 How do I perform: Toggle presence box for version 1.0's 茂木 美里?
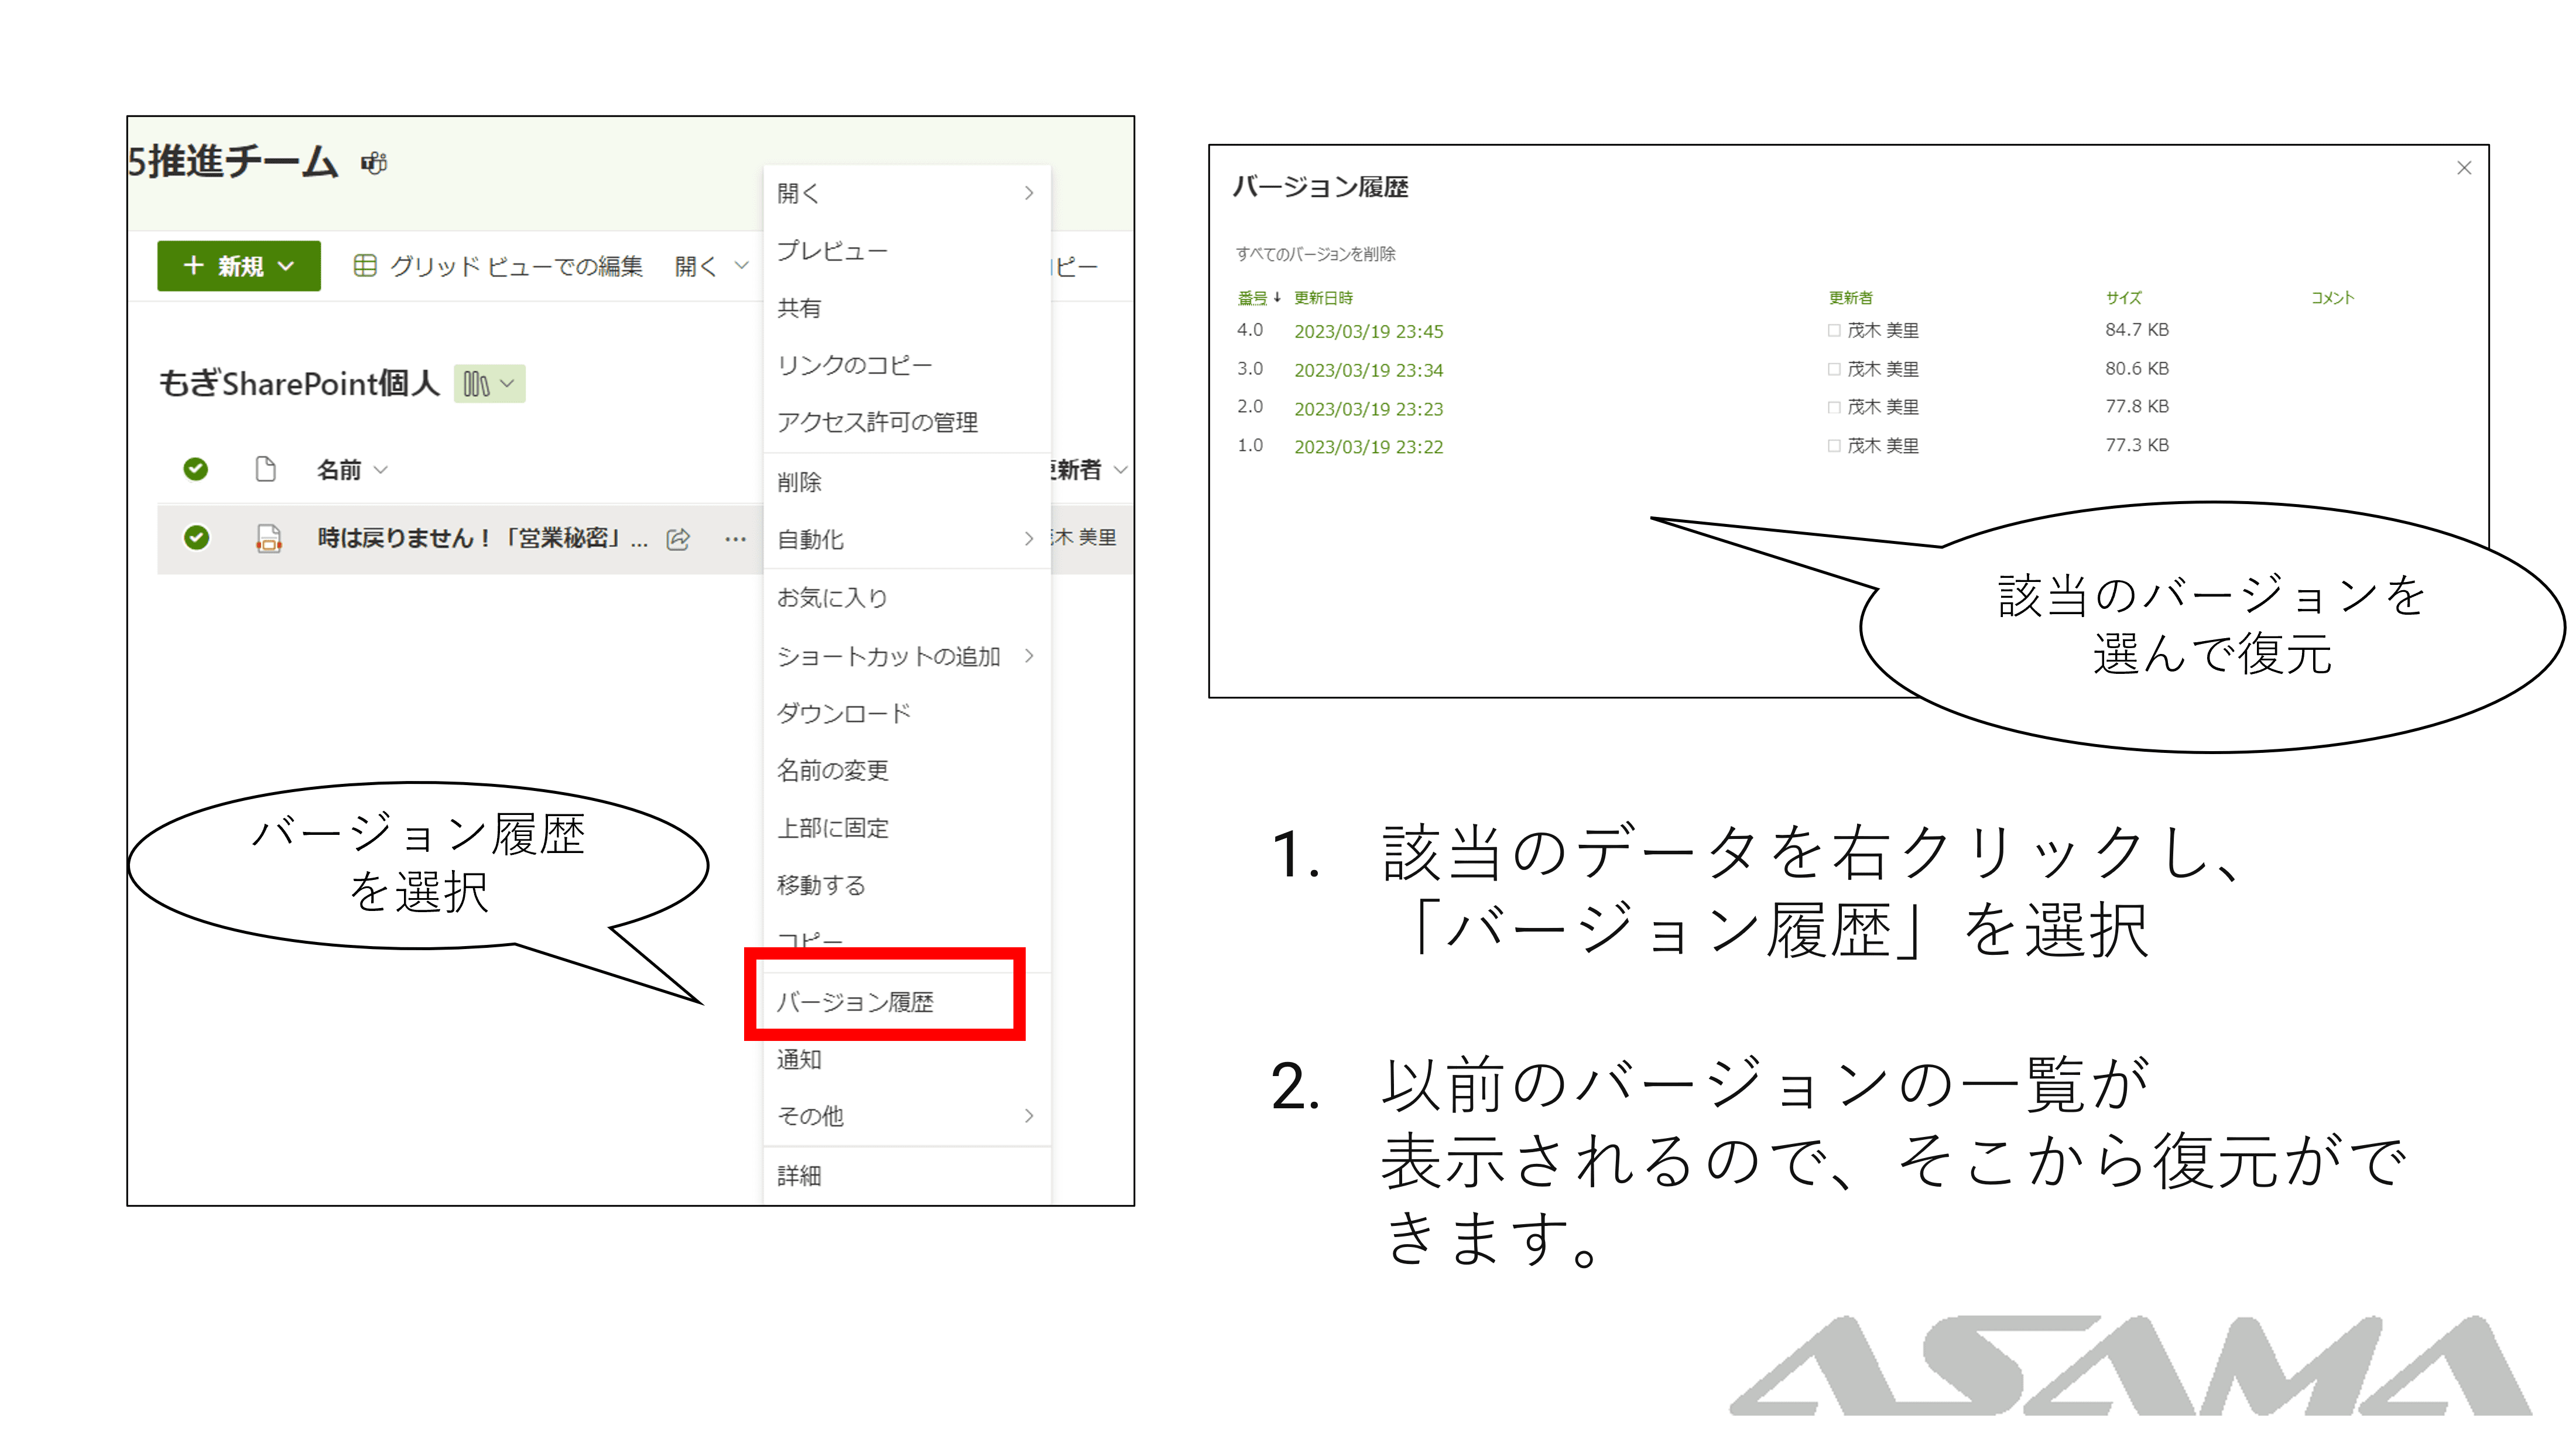(x=1834, y=446)
